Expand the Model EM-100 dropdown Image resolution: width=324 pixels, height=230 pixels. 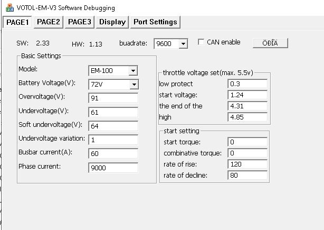[133, 71]
